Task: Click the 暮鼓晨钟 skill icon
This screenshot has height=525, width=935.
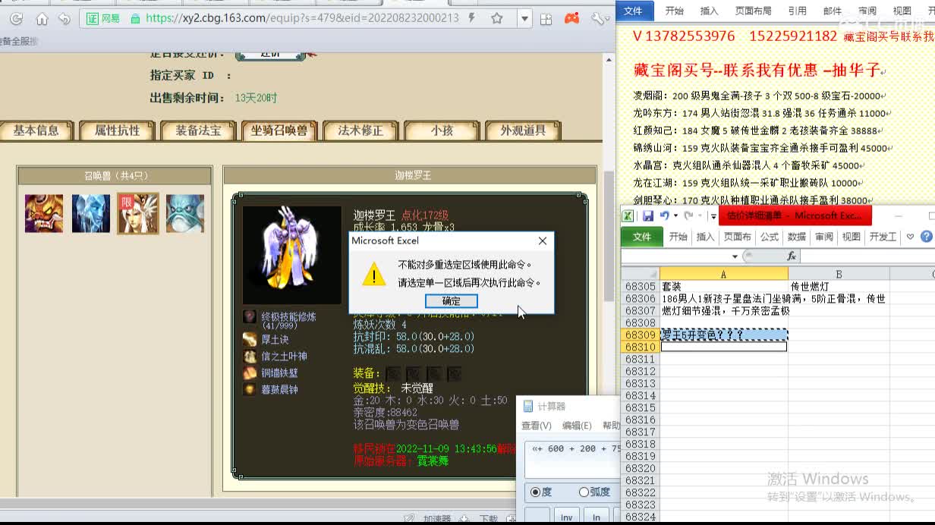Action: [250, 389]
